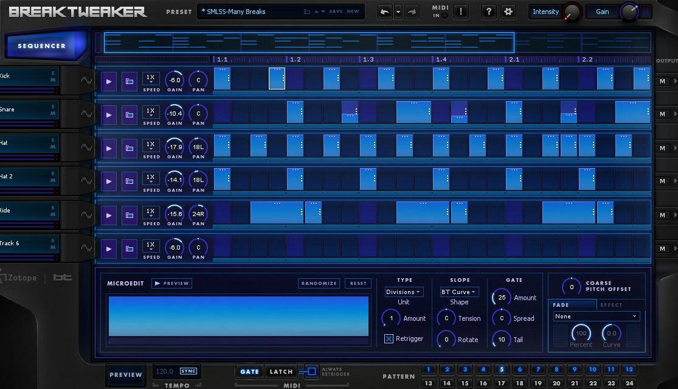The width and height of the screenshot is (678, 389).
Task: Click the Coarse Pitch Offset knob
Action: (x=572, y=287)
